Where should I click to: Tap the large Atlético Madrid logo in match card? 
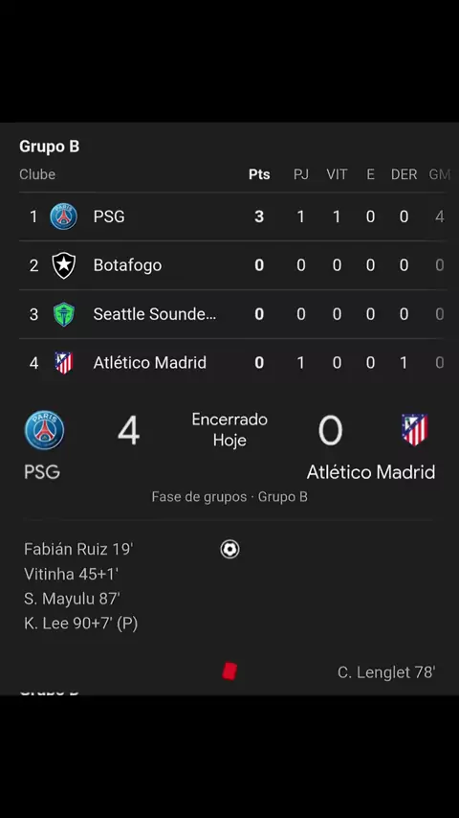click(x=415, y=430)
